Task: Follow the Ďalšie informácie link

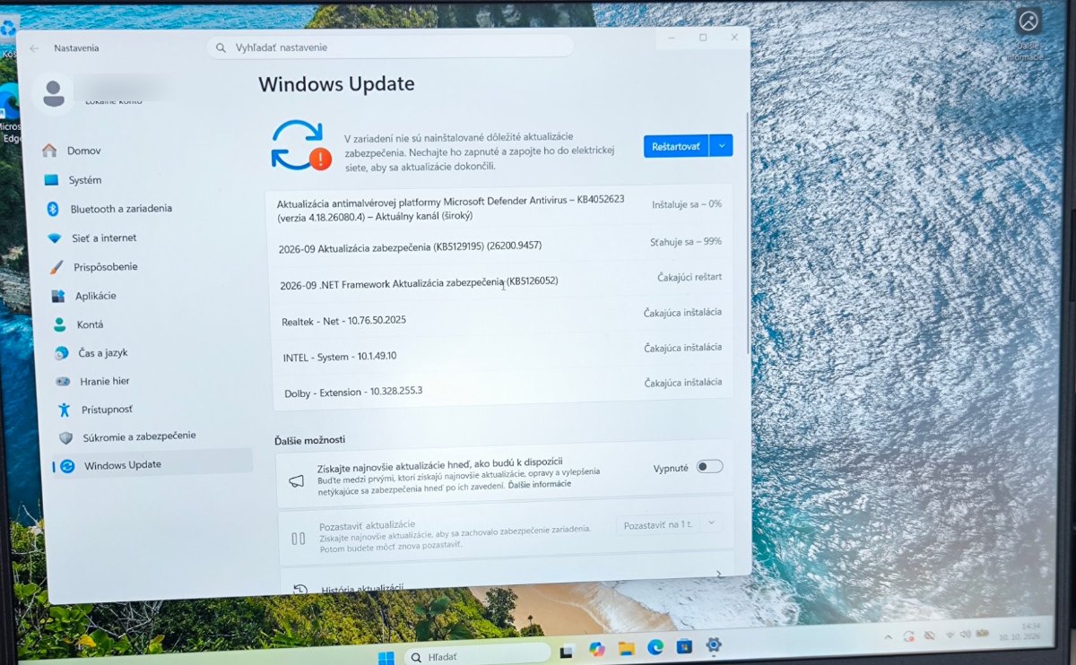Action: click(x=540, y=484)
